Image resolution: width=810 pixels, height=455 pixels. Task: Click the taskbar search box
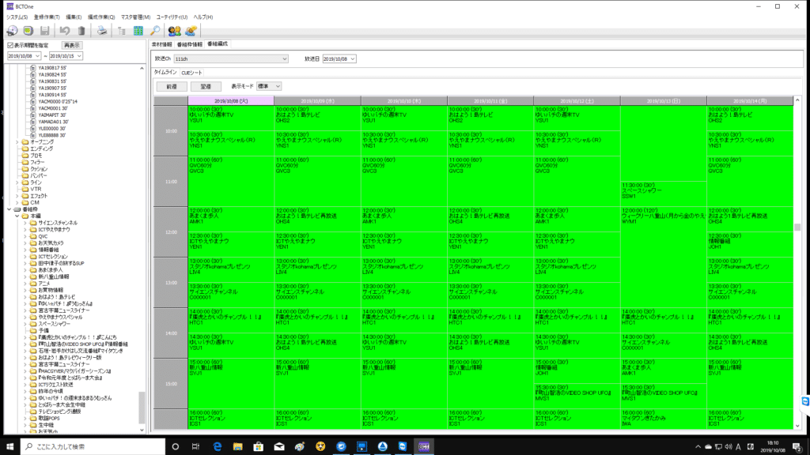pos(93,447)
